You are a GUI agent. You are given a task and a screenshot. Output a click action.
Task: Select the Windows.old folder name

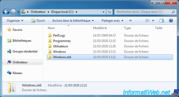pos(62,57)
